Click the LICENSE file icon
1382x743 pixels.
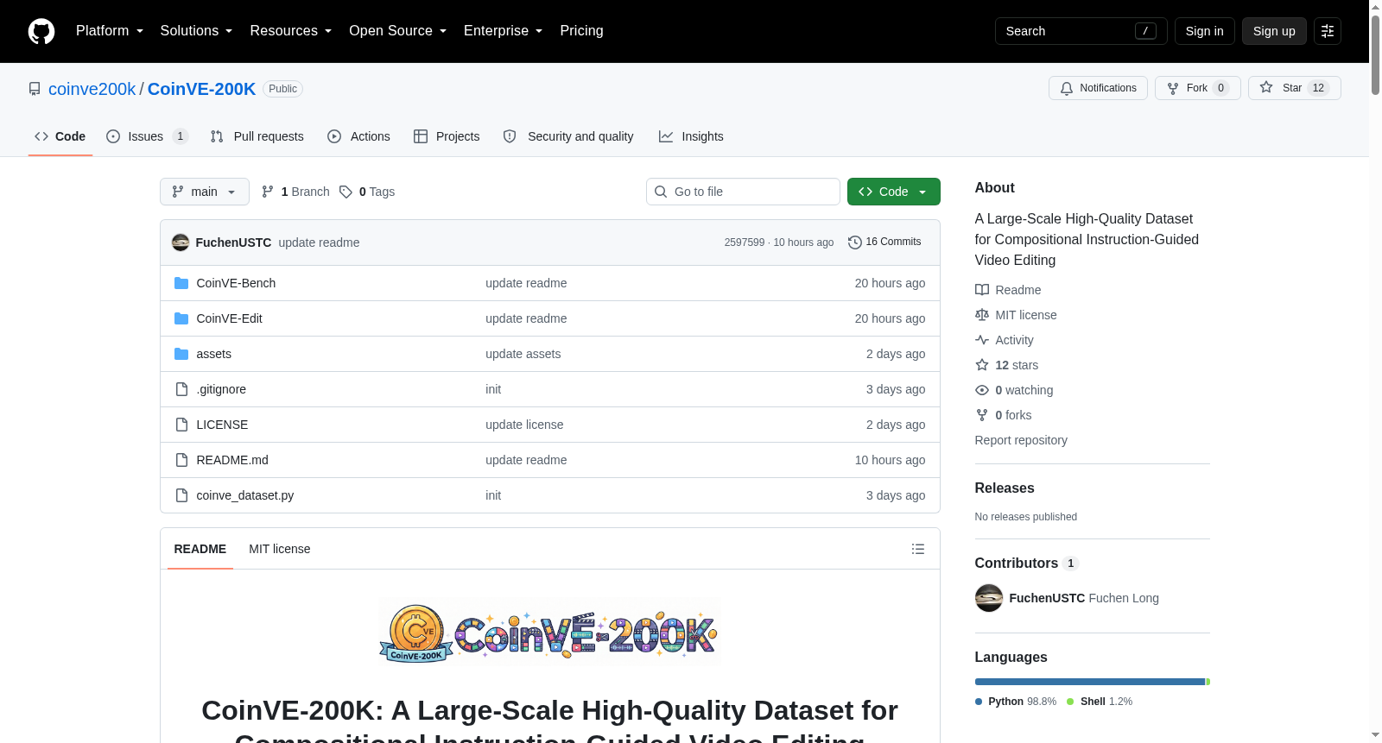point(181,425)
